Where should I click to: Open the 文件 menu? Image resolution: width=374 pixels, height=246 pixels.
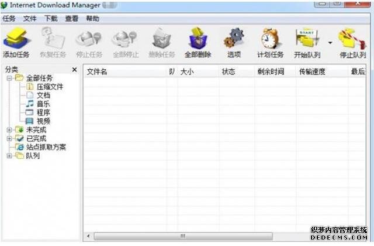[x=30, y=18]
